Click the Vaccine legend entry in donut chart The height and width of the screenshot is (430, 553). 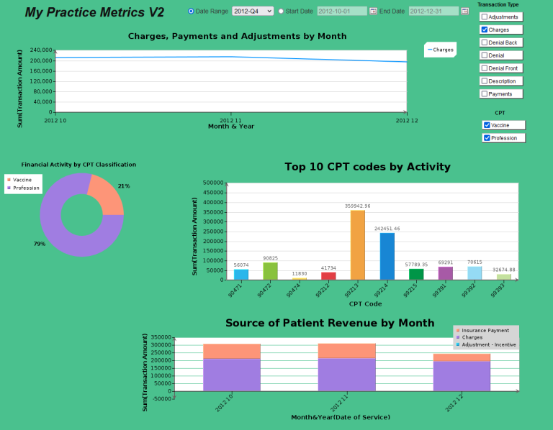(22, 180)
